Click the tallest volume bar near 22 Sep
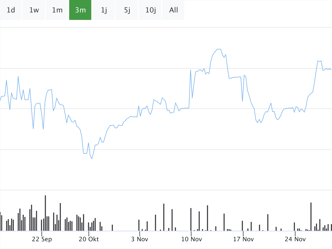The image size is (332, 249). [x=45, y=213]
